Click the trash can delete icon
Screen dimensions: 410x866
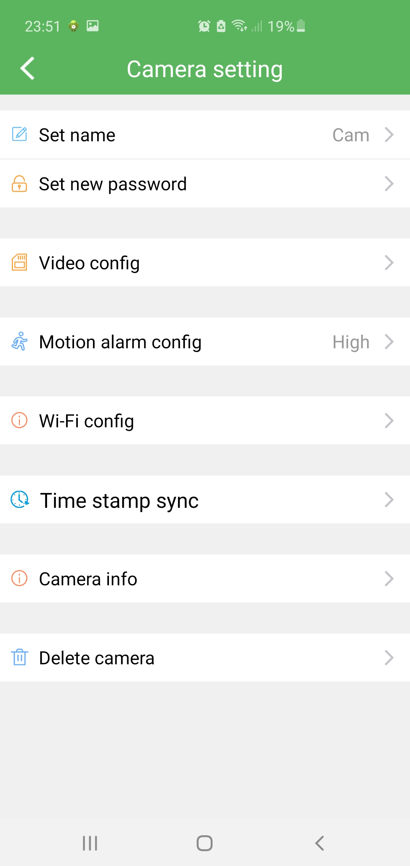click(19, 657)
